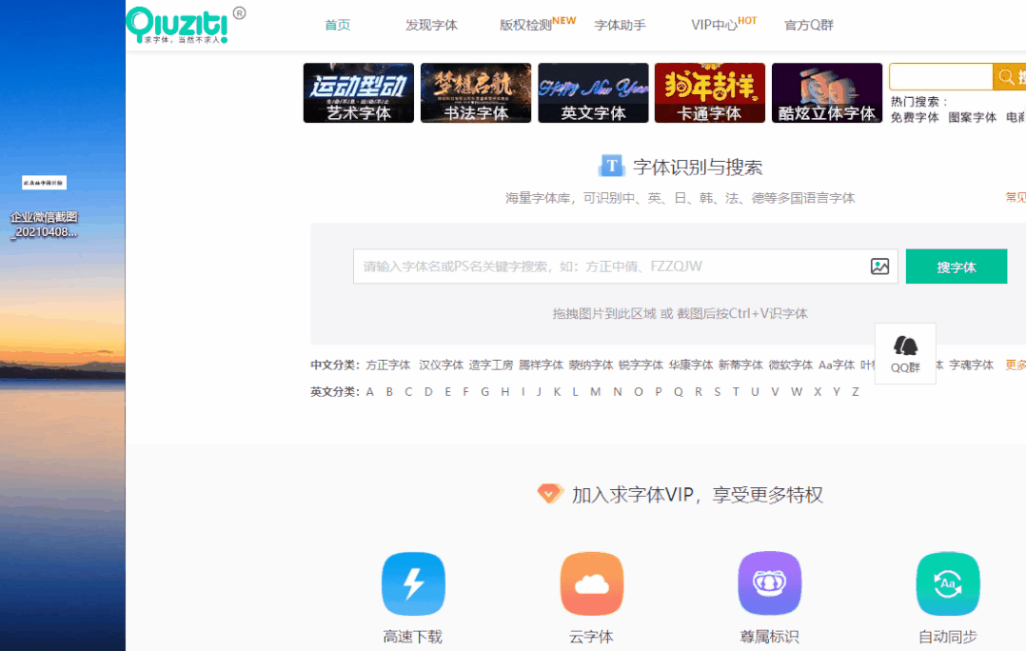This screenshot has height=651, width=1026.
Task: Click the Qiuziti site logo
Action: [177, 25]
